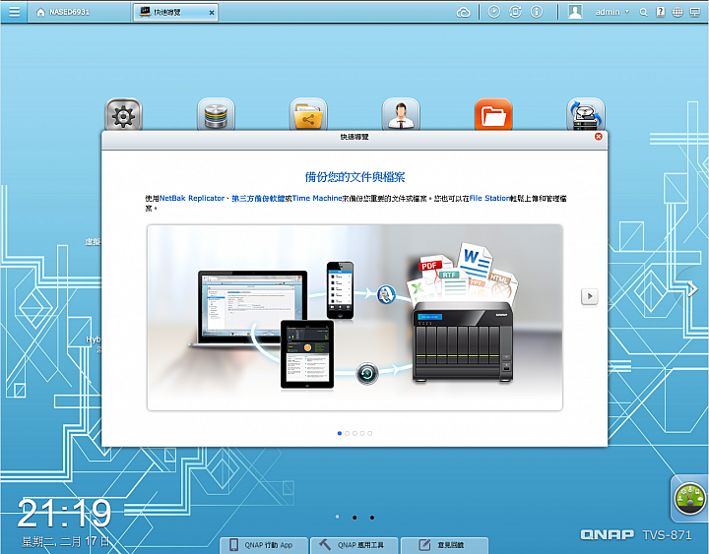Open the QNAP 行動 App tab

264,545
